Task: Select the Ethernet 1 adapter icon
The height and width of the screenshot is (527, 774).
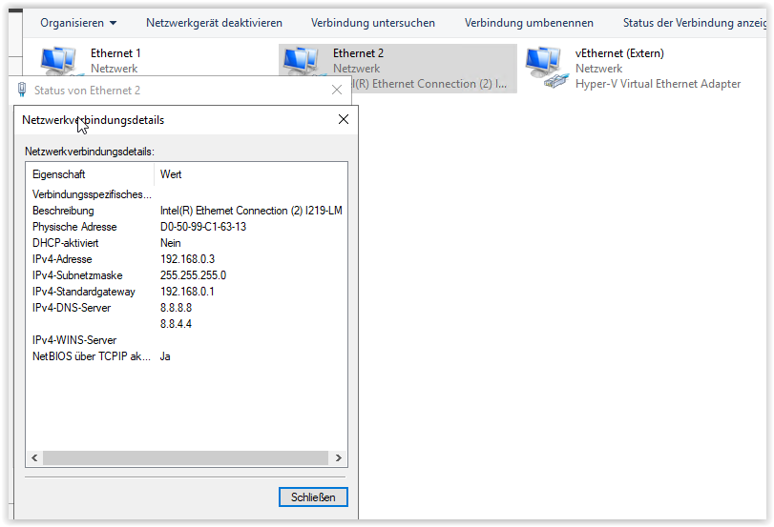Action: coord(58,61)
